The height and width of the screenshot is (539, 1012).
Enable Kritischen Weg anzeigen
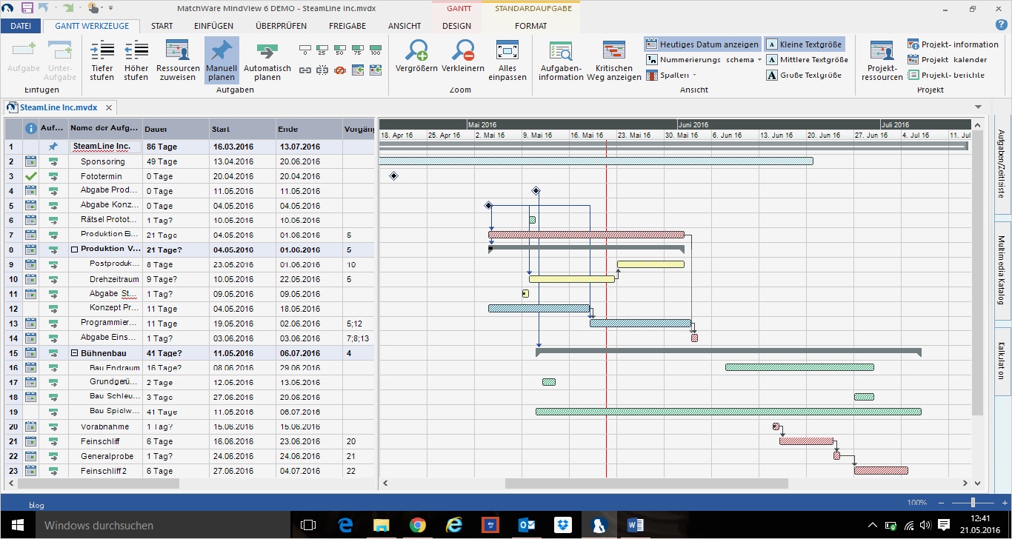tap(612, 59)
